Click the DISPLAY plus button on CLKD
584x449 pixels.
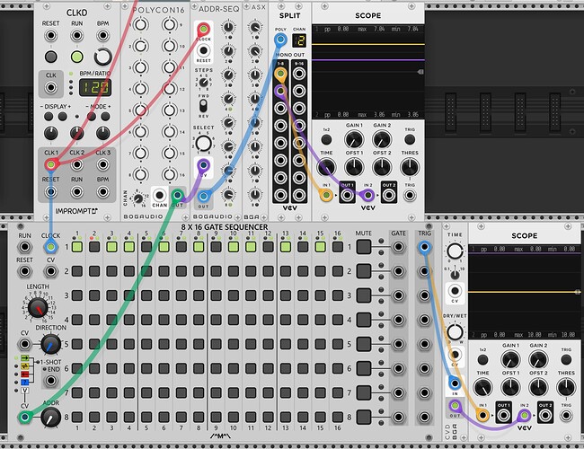63,117
